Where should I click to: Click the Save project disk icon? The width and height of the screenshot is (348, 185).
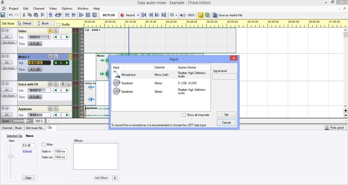tap(3, 15)
